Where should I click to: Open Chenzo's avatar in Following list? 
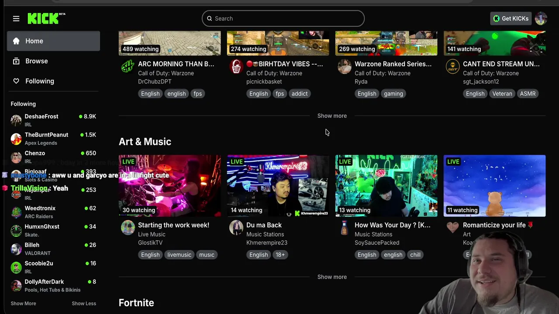[x=16, y=157]
